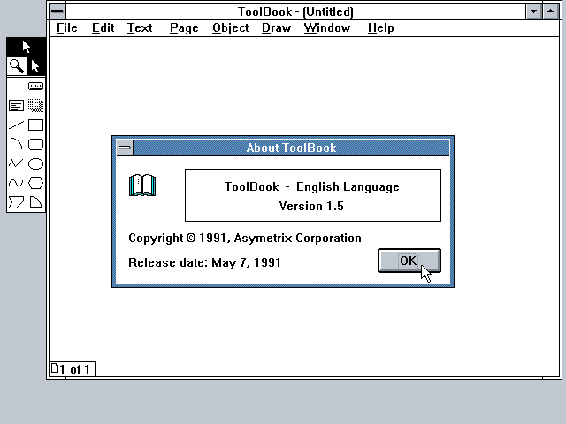Select the Arc tool
The image size is (566, 424).
click(16, 144)
